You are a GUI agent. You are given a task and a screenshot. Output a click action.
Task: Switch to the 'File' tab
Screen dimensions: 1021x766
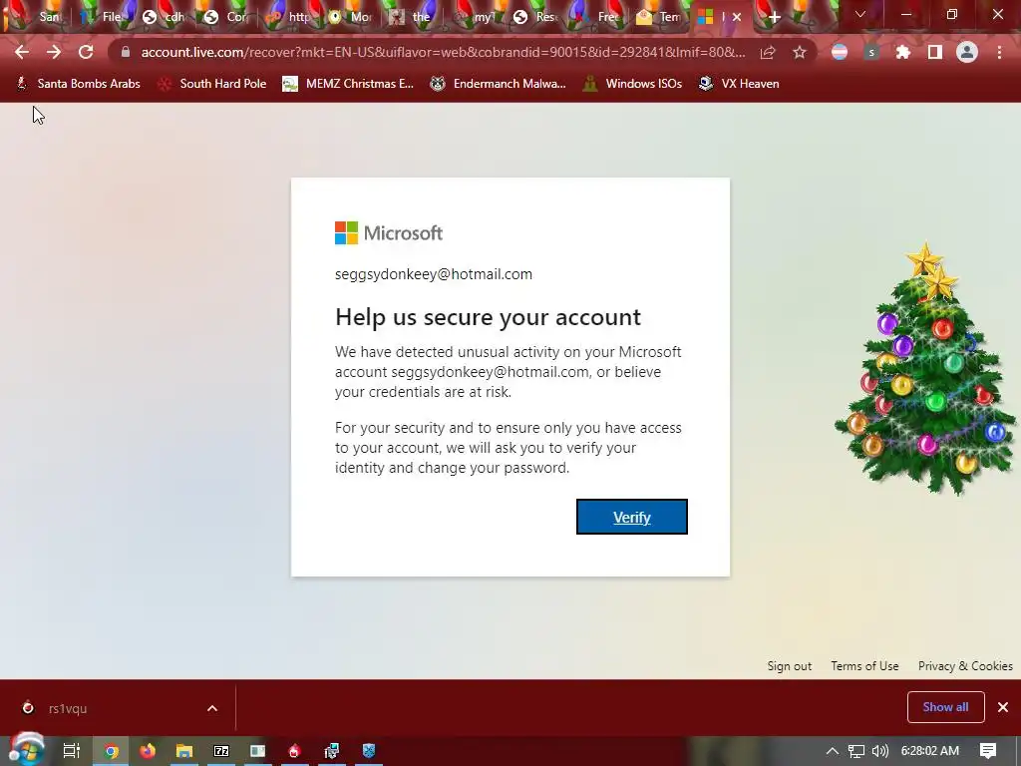[103, 17]
